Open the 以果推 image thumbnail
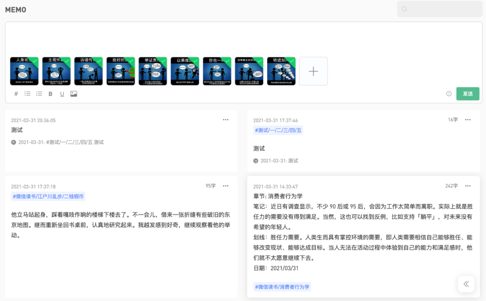Image resolution: width=486 pixels, height=301 pixels. pos(185,71)
